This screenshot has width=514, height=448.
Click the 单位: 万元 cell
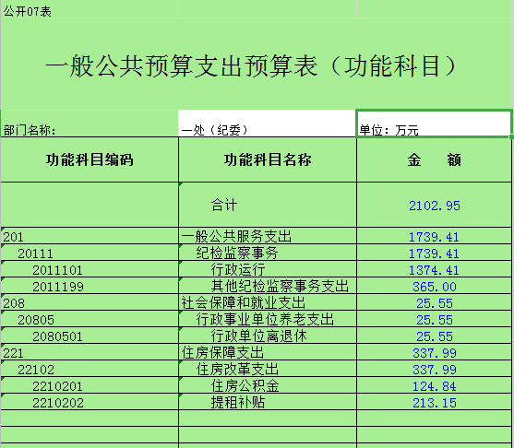(434, 124)
